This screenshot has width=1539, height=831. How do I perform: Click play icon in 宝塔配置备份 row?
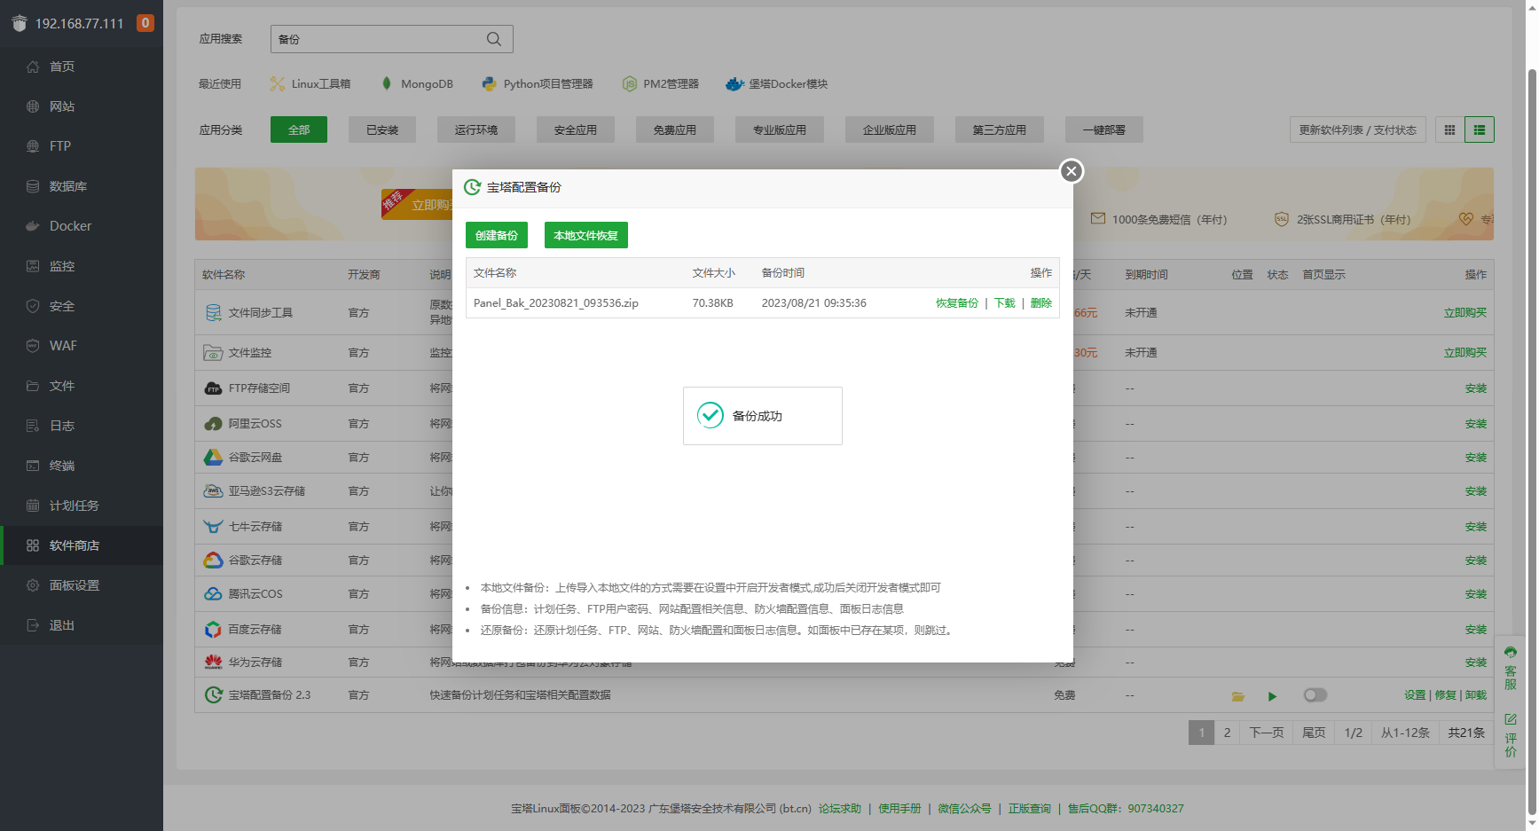coord(1272,696)
